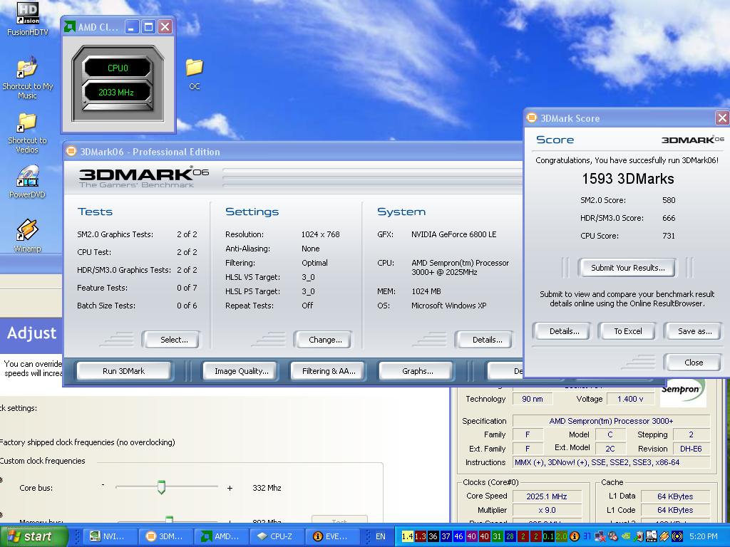The height and width of the screenshot is (547, 730).
Task: Click the 3DMark Score title bar icon
Action: point(532,118)
